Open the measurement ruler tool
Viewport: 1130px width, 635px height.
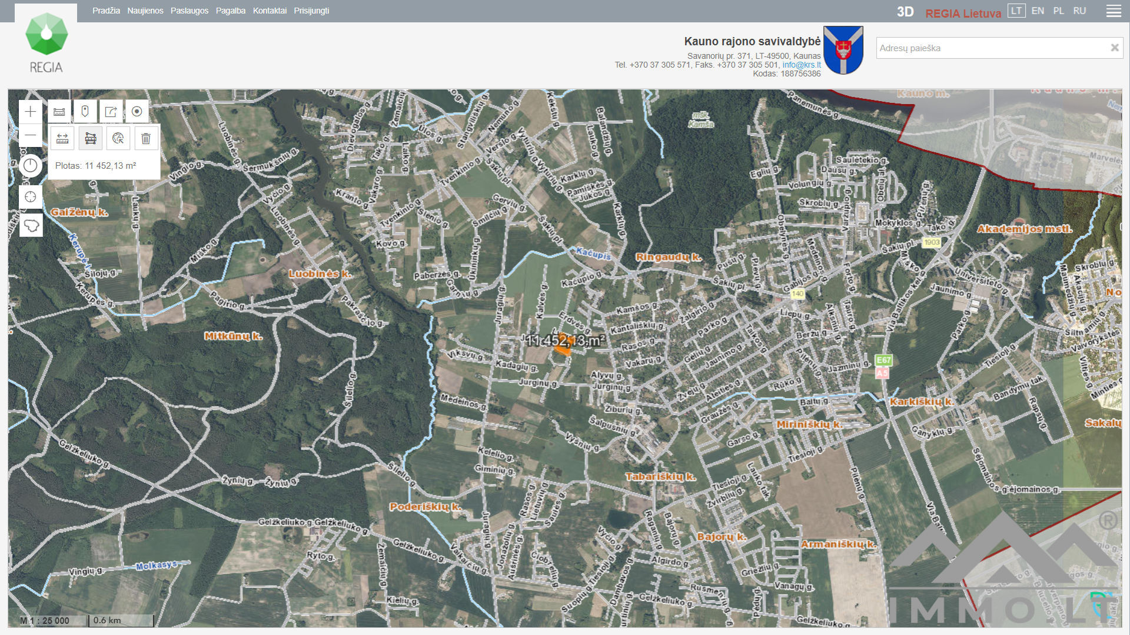(x=59, y=112)
